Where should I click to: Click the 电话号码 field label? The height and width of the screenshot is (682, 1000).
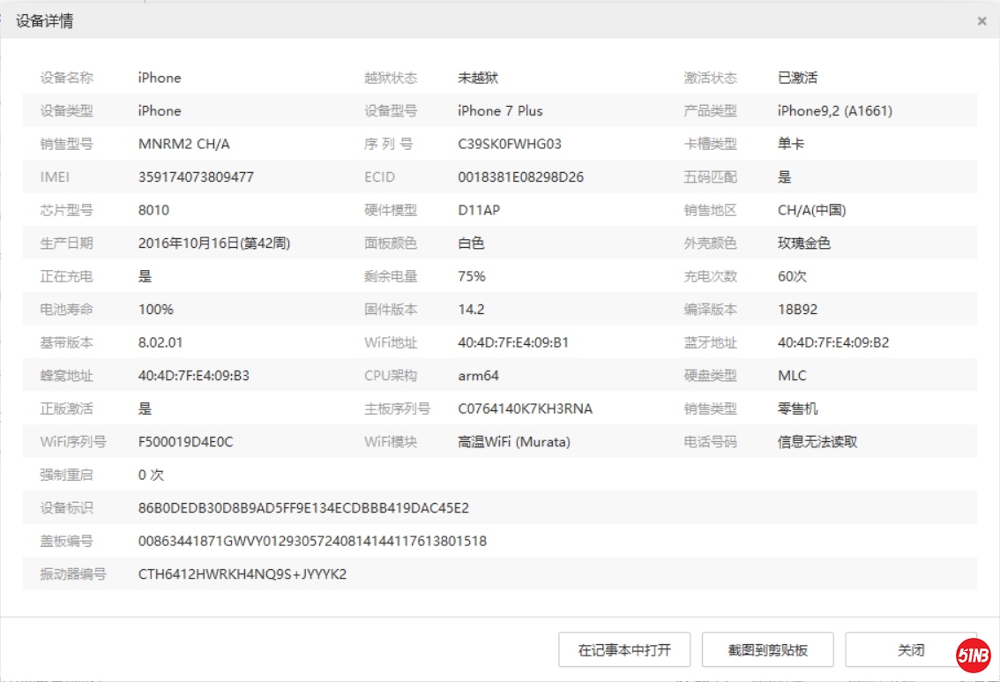click(x=710, y=442)
